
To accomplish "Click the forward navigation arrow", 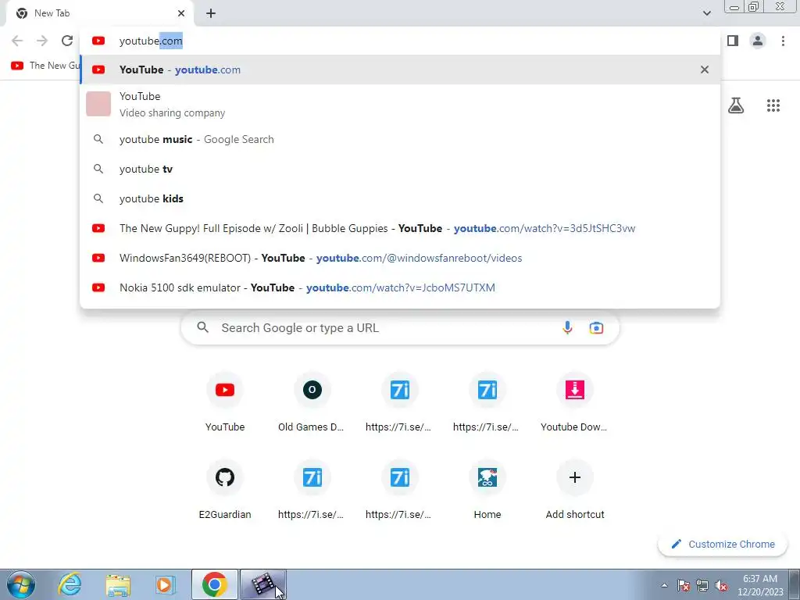I will click(42, 41).
